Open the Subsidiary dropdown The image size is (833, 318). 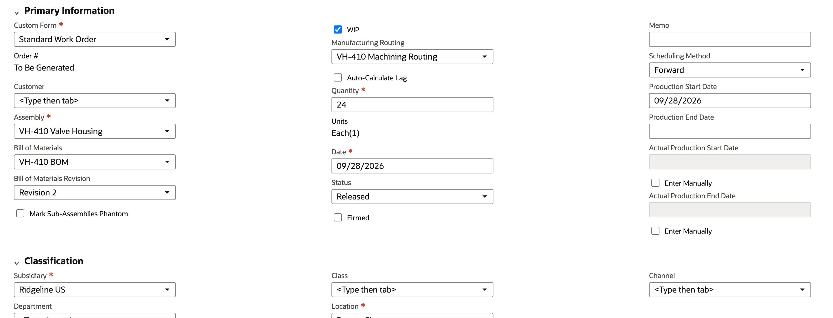pos(95,290)
